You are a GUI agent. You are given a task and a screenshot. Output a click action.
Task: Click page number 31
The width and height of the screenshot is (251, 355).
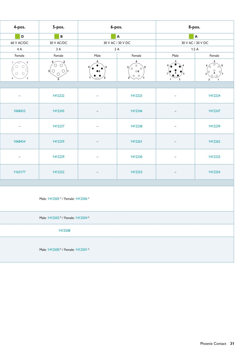[232, 344]
